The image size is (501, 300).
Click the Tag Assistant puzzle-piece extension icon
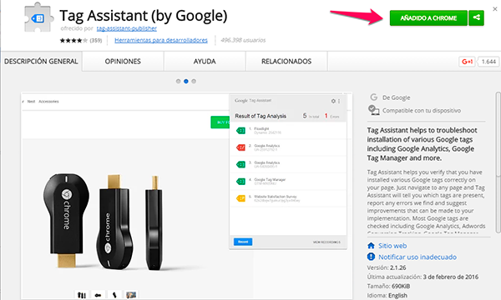click(x=38, y=17)
